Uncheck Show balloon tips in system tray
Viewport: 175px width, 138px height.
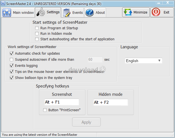12,78
